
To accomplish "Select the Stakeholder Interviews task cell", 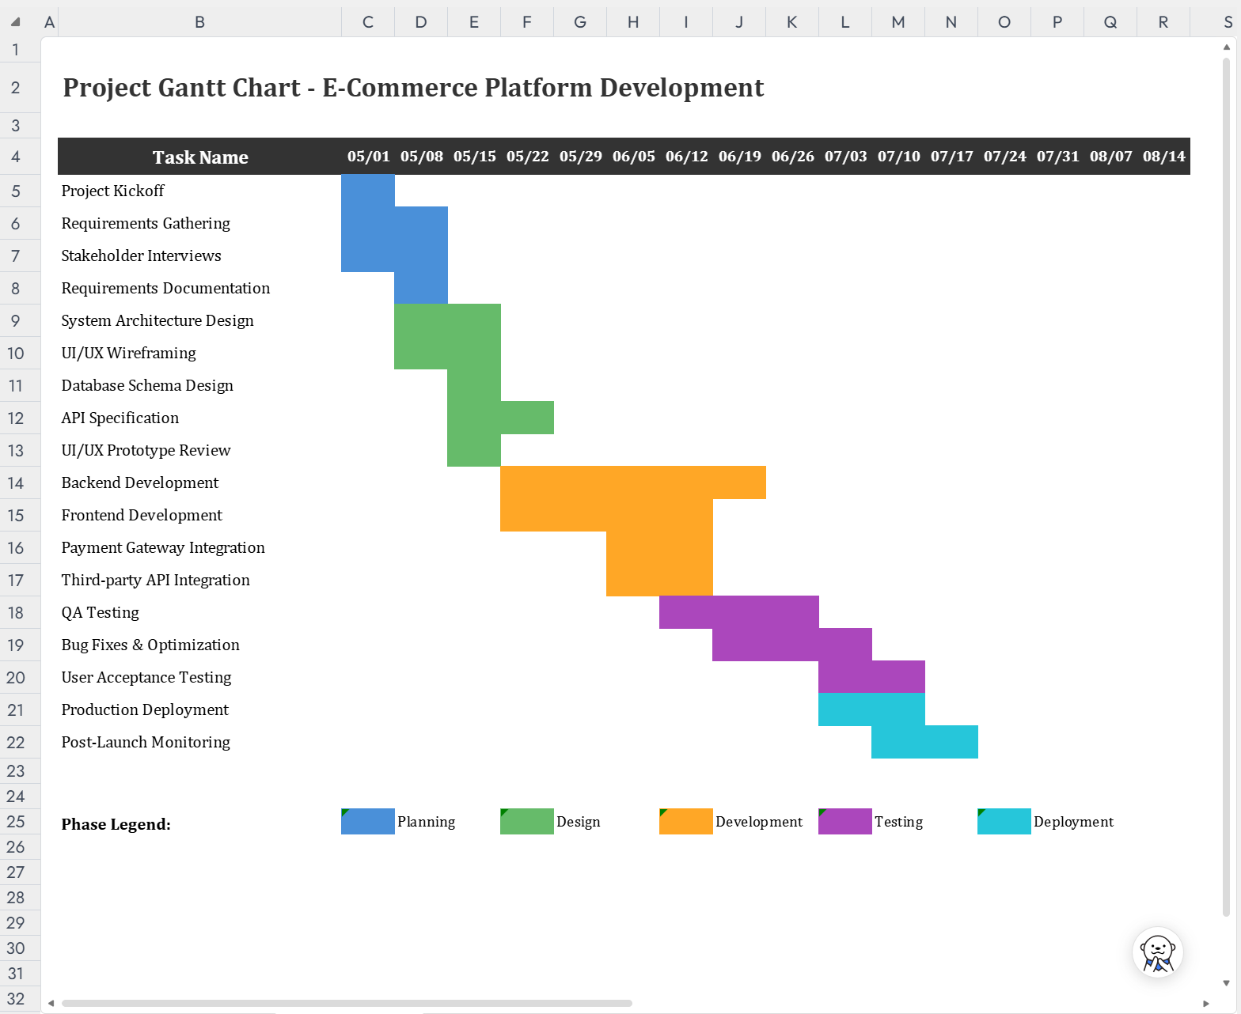I will [x=199, y=255].
